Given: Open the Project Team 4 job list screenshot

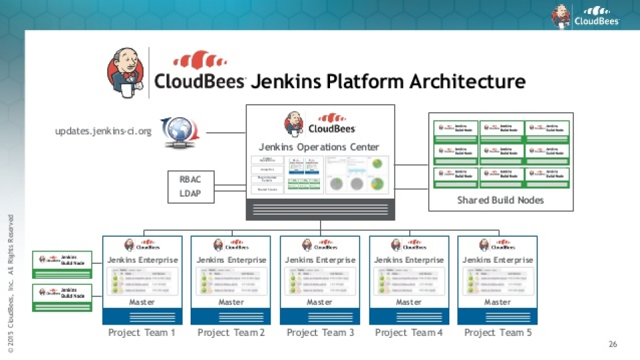Looking at the screenshot, I should [409, 280].
